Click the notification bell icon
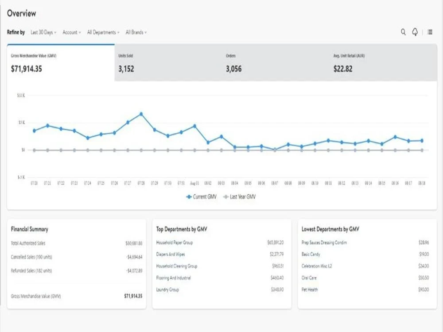The width and height of the screenshot is (443, 332). (415, 32)
